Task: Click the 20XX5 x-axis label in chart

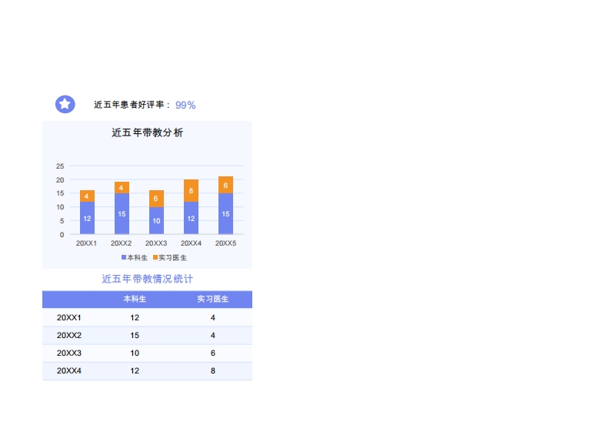Action: pos(225,243)
